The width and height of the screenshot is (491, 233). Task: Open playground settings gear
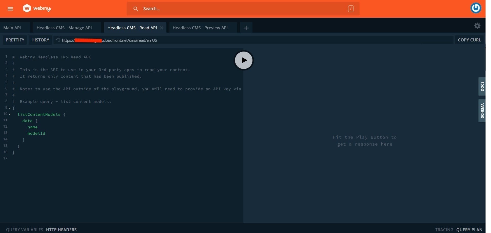click(x=477, y=26)
